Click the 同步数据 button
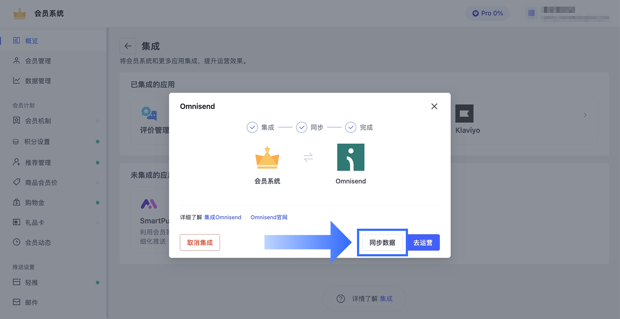 point(382,243)
